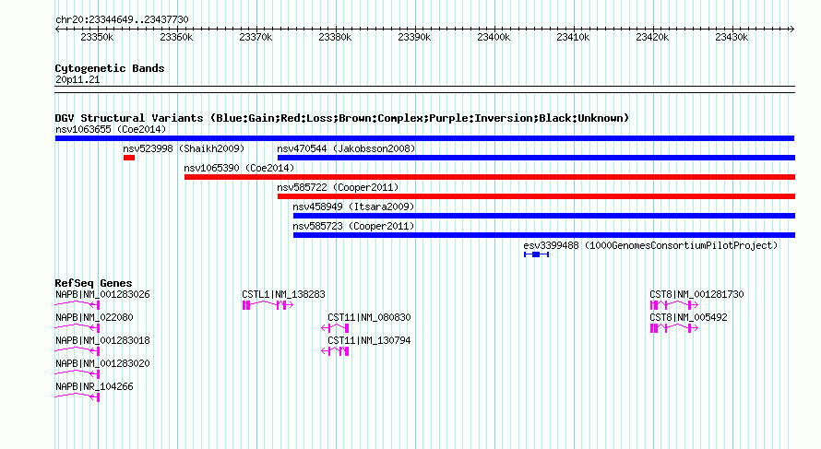Click the nsv1063655 (Coe2014) label
Screen dimensions: 821x449
[x=111, y=129]
